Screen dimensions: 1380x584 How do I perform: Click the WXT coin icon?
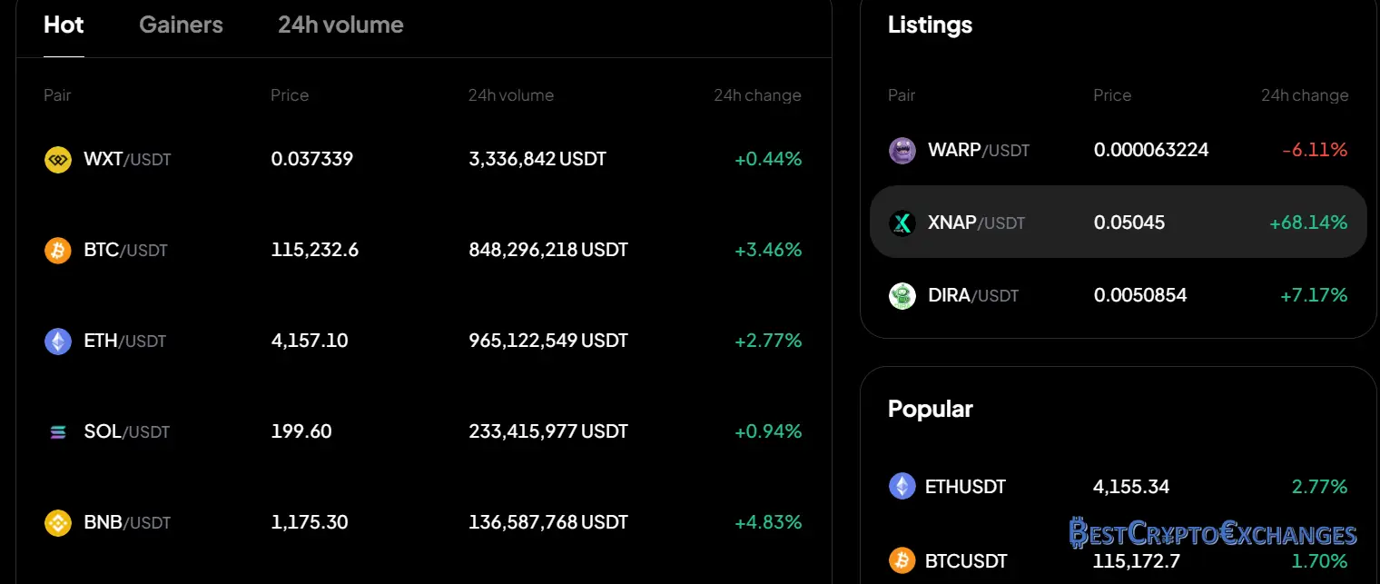pos(58,160)
